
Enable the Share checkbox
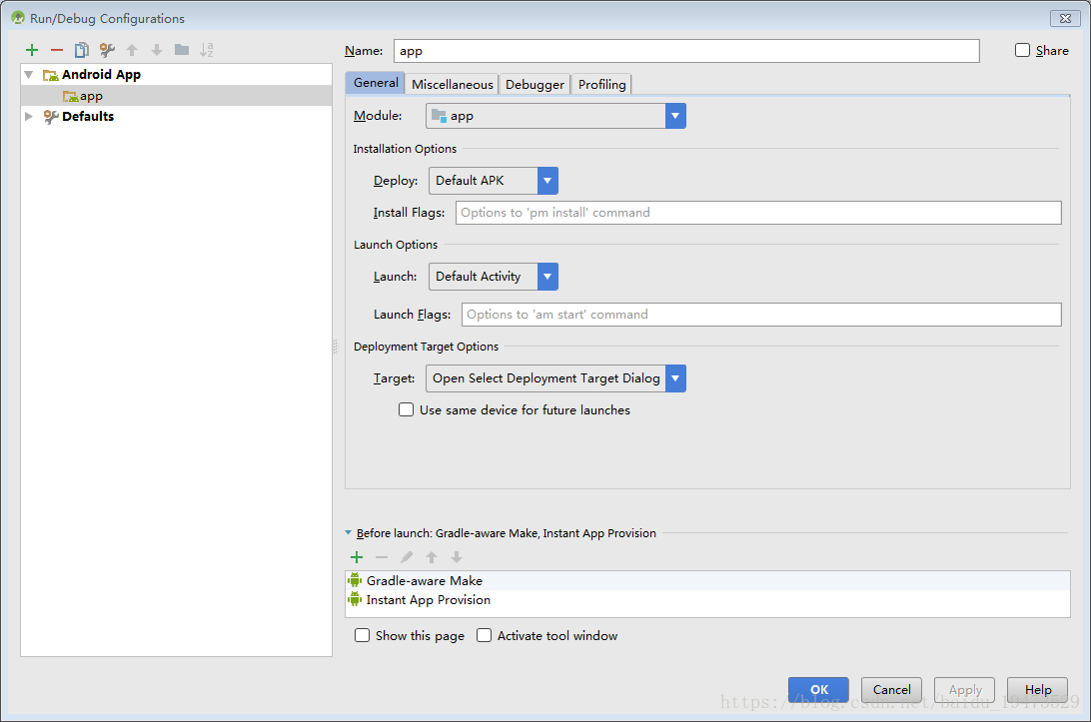point(1021,50)
